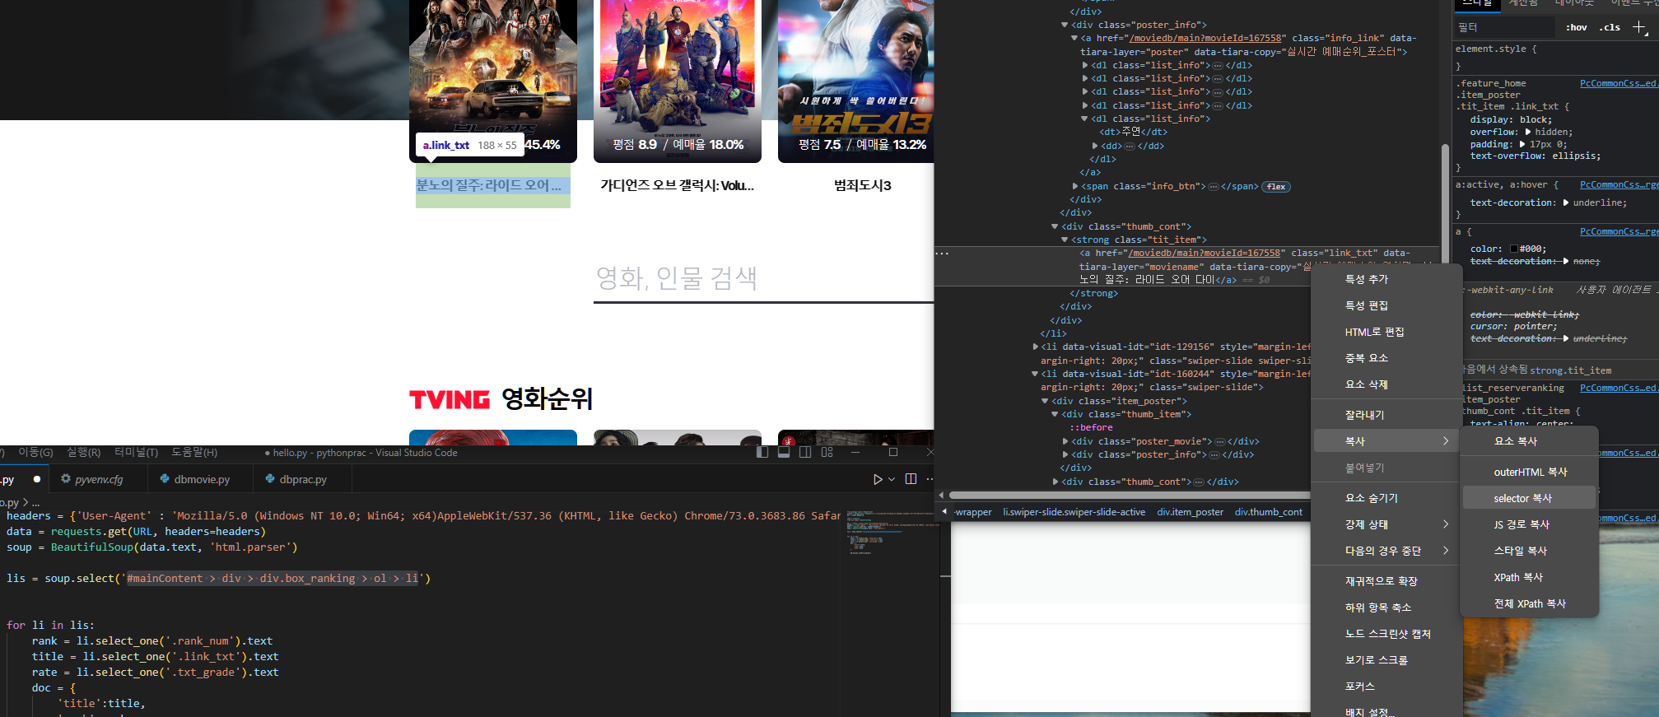This screenshot has width=1659, height=717.
Task: Expand the text-decoration underline triangle
Action: pos(1566,203)
